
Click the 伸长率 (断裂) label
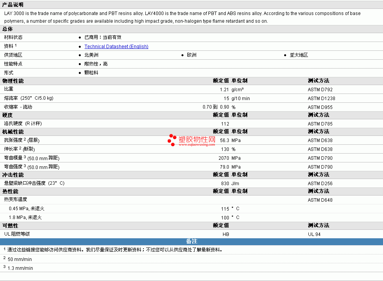pos(20,149)
